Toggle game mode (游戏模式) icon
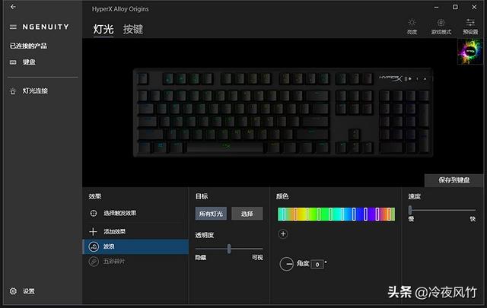The image size is (487, 308). [441, 26]
